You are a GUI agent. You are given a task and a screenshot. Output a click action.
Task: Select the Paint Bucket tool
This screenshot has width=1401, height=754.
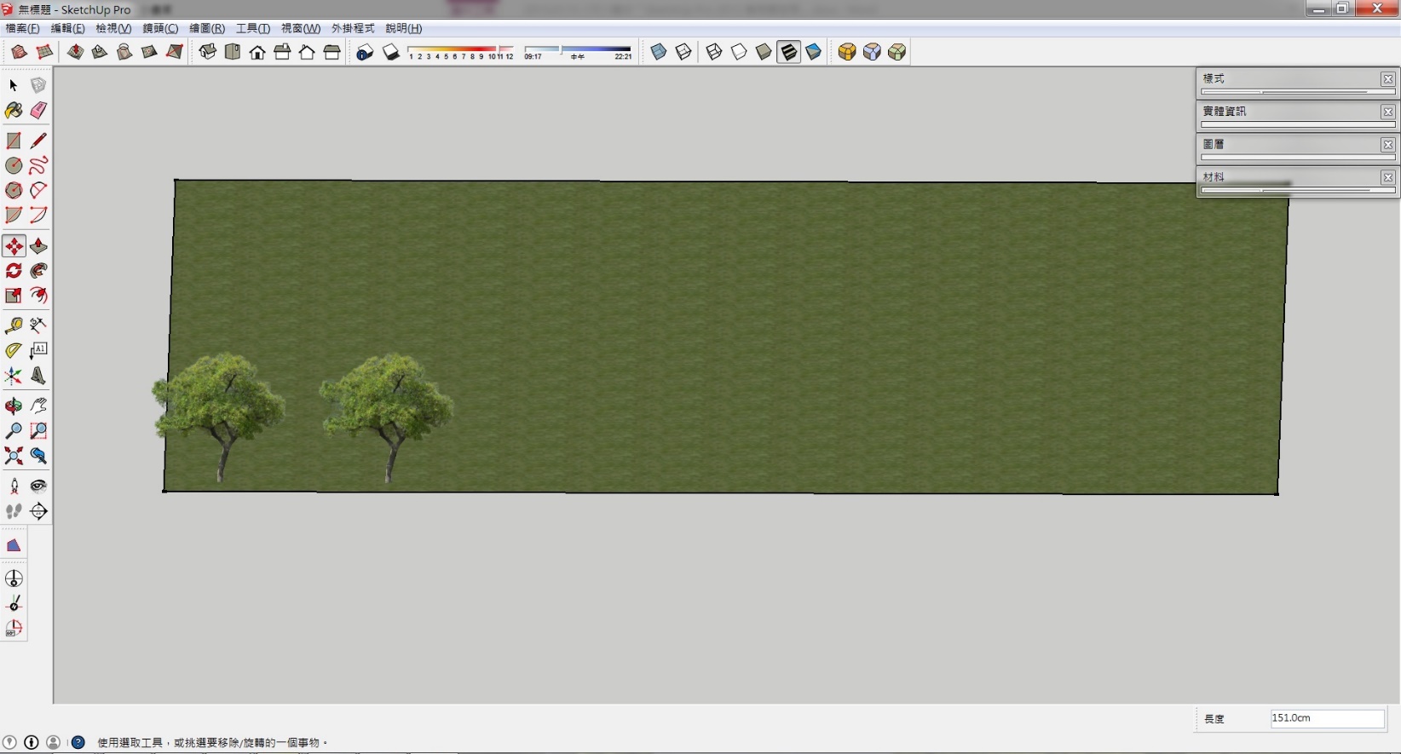14,111
